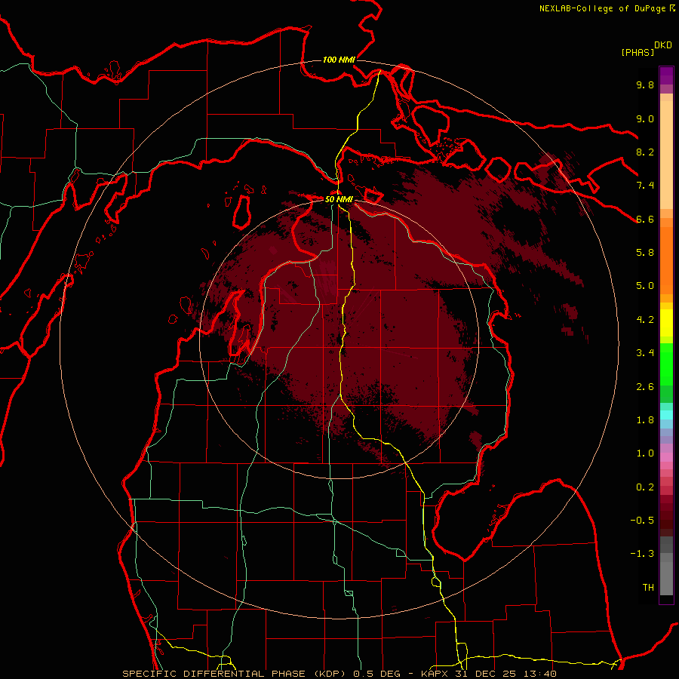Click the purple segment at top of color bar
This screenshot has width=679, height=679.
point(666,75)
